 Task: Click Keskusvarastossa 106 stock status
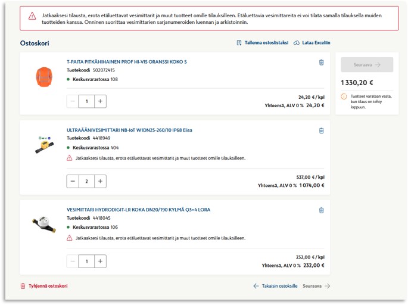92,227
